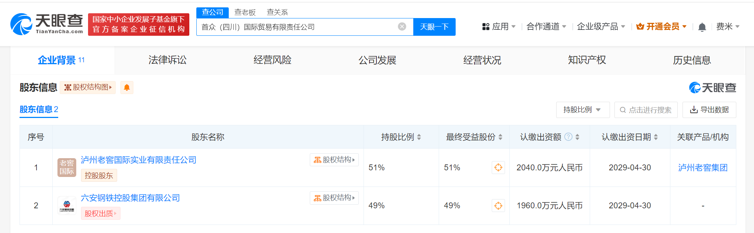Open the notification bell in header
Screen dimensions: 754x233
(x=702, y=27)
